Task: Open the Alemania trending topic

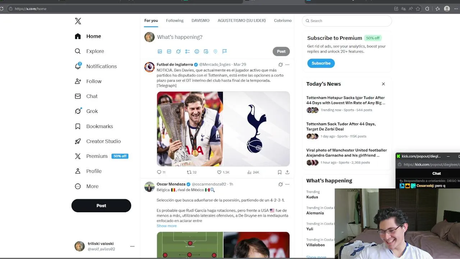Action: [315, 213]
